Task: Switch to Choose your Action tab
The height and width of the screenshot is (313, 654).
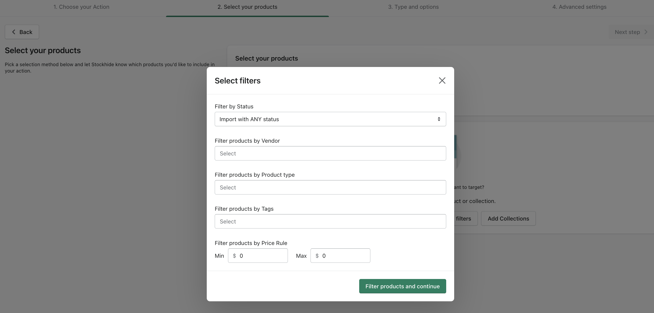Action: click(x=81, y=7)
